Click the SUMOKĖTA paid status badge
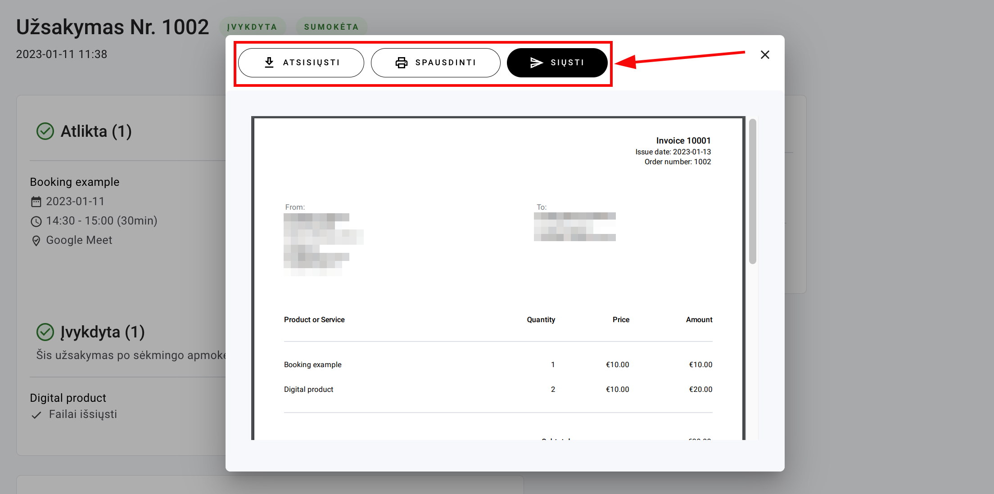Image resolution: width=994 pixels, height=494 pixels. (x=331, y=27)
